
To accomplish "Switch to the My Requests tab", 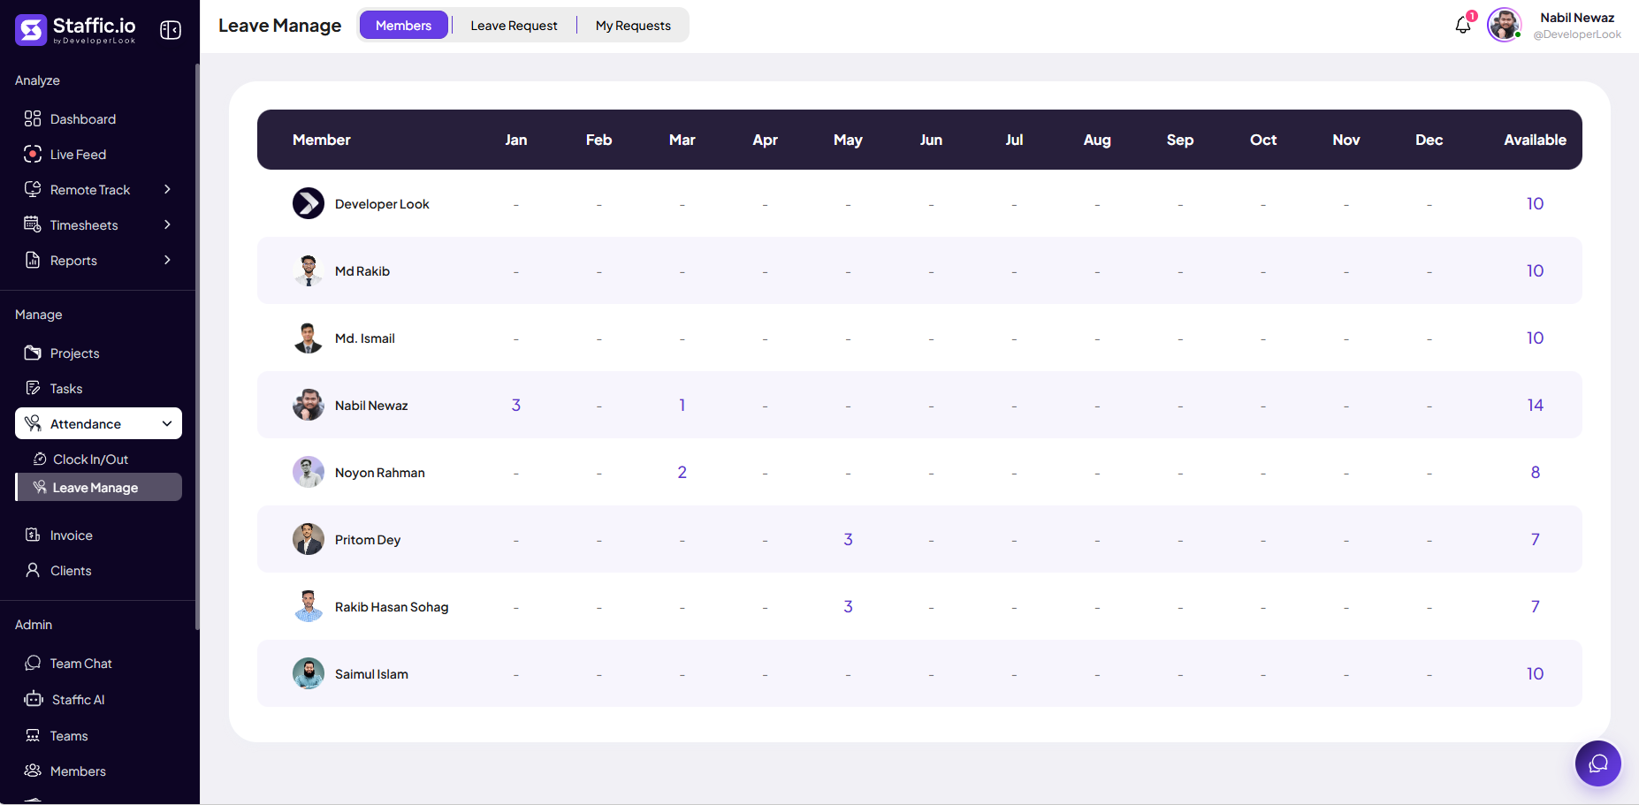I will tap(633, 26).
